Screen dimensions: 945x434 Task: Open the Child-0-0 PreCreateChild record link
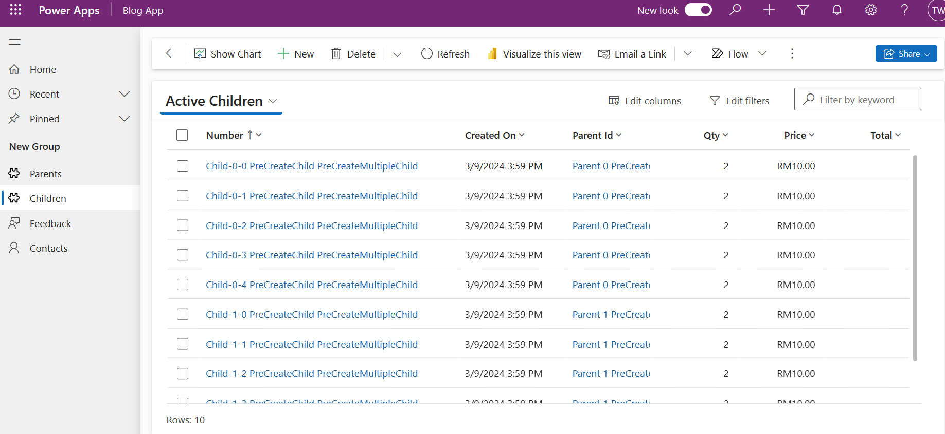pos(312,166)
